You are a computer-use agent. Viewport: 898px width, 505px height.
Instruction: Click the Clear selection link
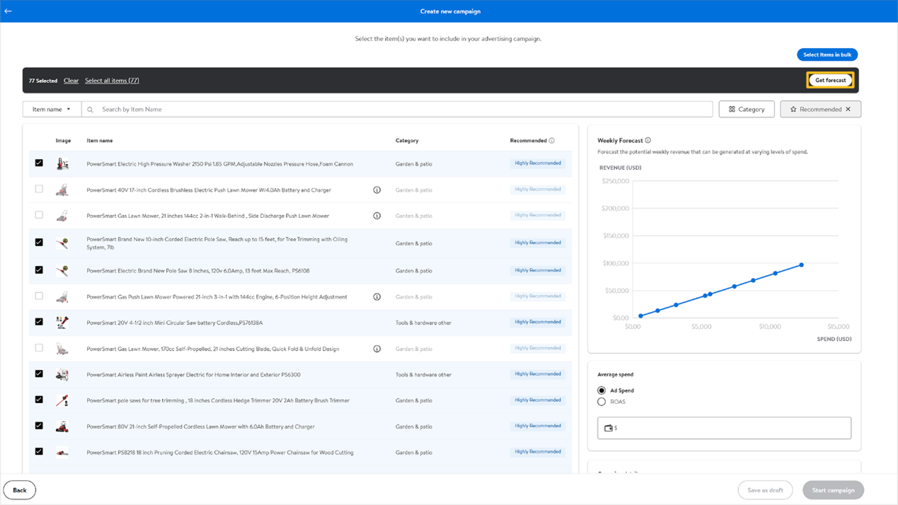(71, 81)
